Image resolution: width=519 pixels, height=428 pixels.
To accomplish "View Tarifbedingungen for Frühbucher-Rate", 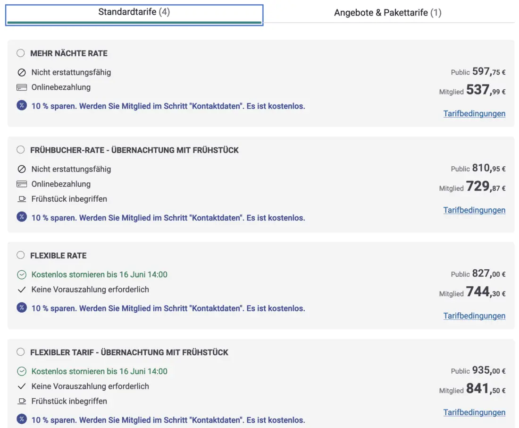I will [474, 210].
